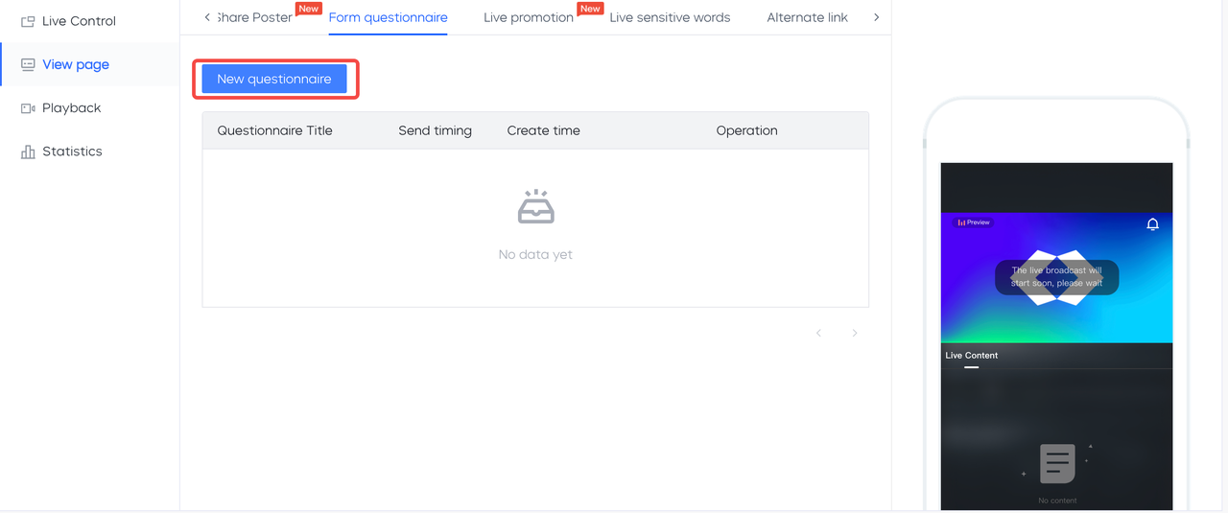Switch to the Share Poster tab
This screenshot has width=1228, height=513.
point(254,17)
